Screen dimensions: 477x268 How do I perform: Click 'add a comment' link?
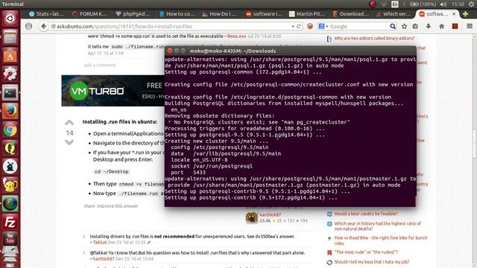pyautogui.click(x=100, y=65)
